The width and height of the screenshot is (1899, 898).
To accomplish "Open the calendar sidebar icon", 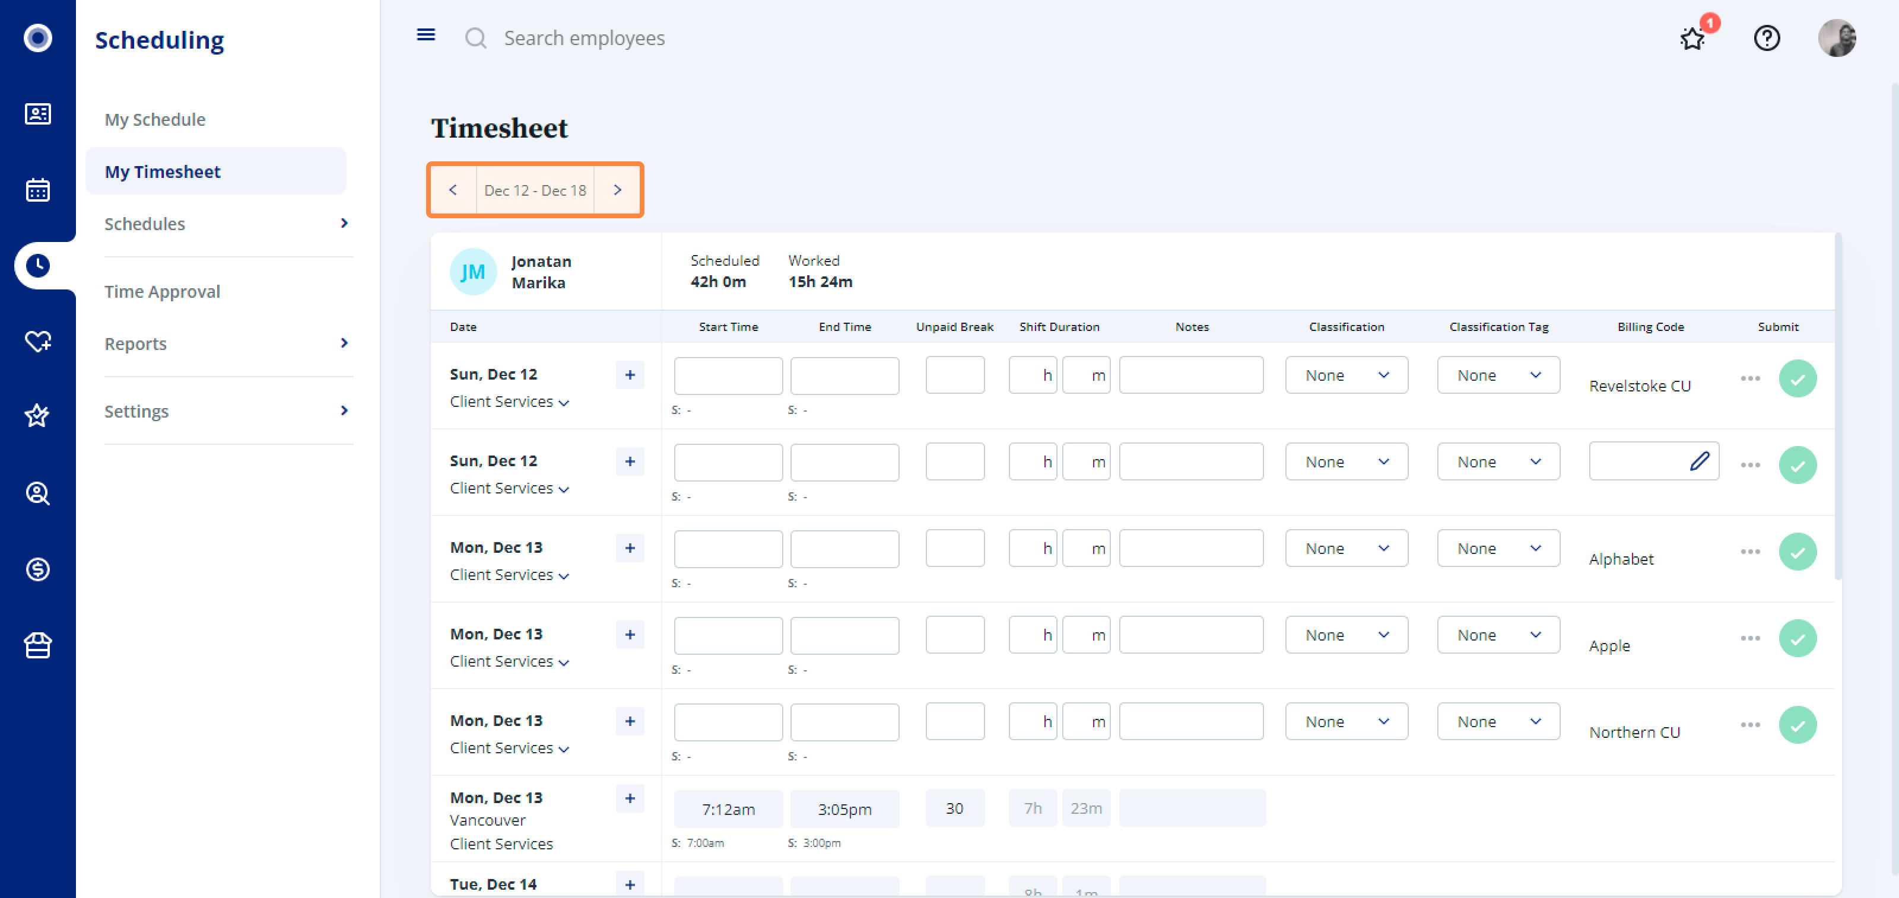I will (37, 189).
